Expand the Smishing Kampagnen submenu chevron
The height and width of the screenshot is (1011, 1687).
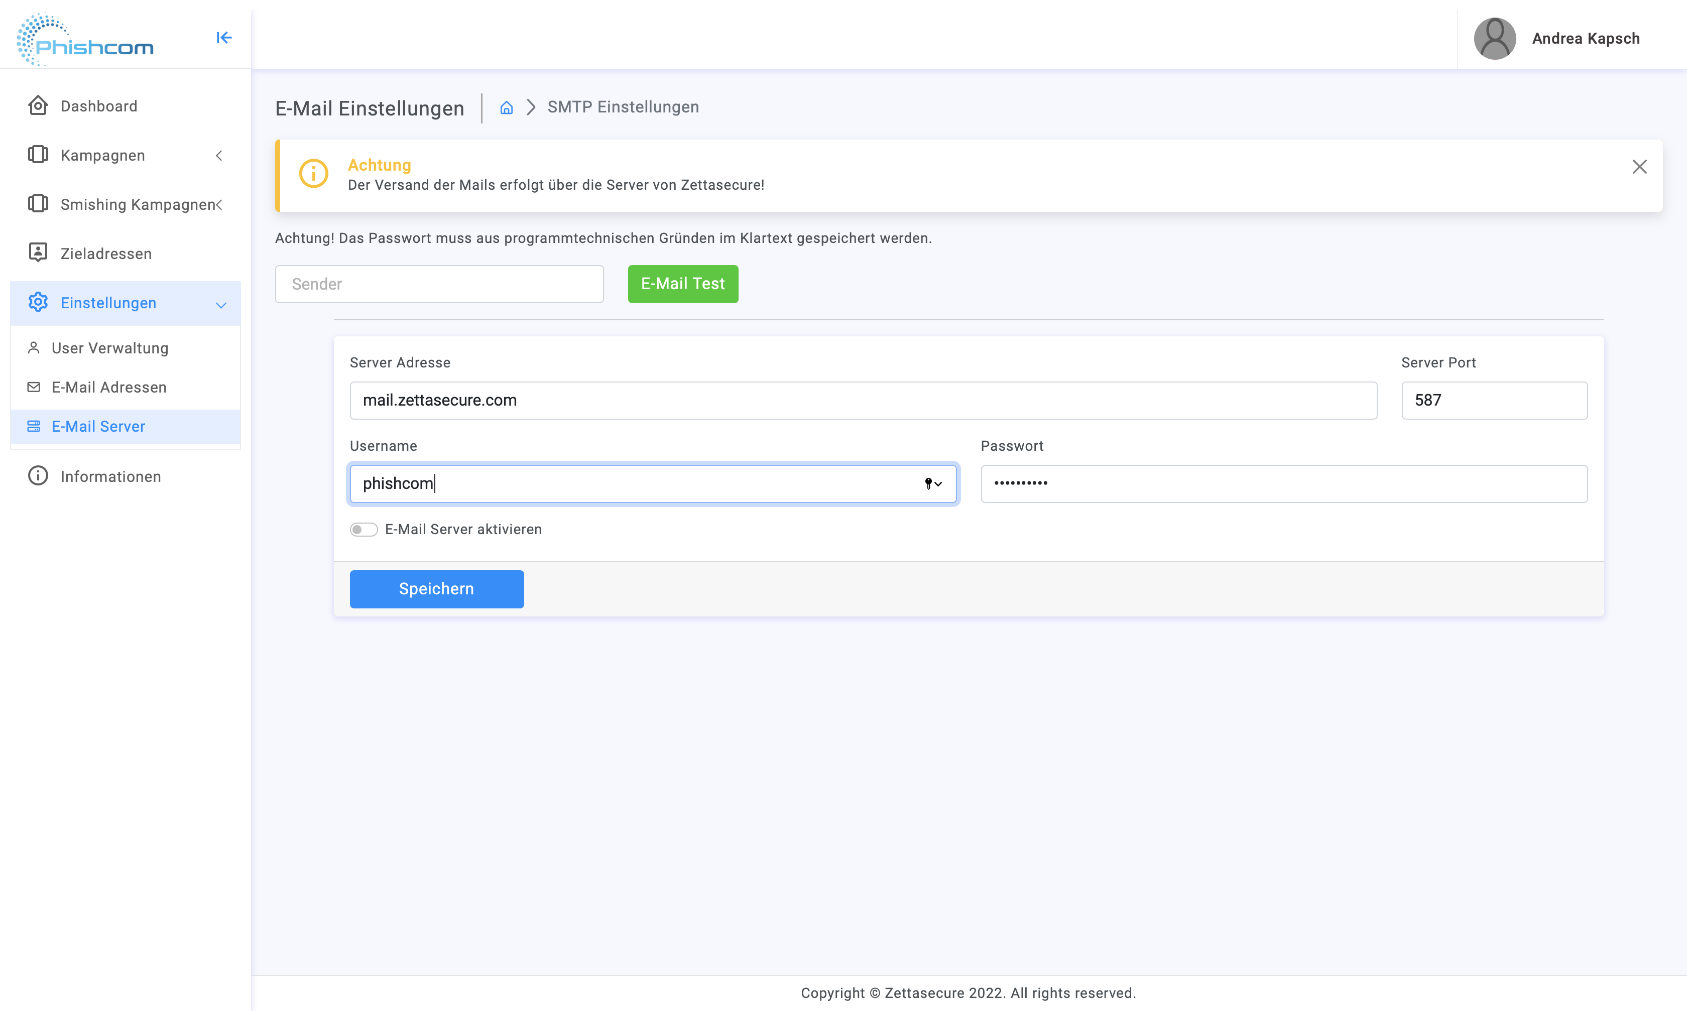point(219,204)
